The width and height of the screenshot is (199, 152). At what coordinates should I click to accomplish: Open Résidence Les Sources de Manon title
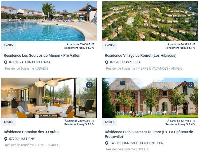[x=42, y=55]
